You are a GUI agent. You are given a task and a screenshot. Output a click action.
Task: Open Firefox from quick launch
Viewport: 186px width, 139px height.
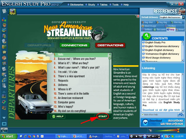coord(30,136)
